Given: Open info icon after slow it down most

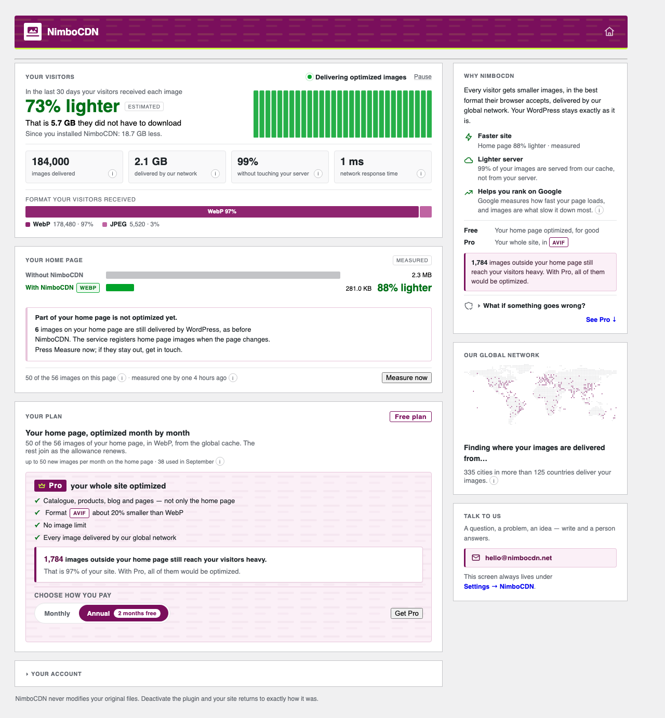Looking at the screenshot, I should [x=599, y=210].
